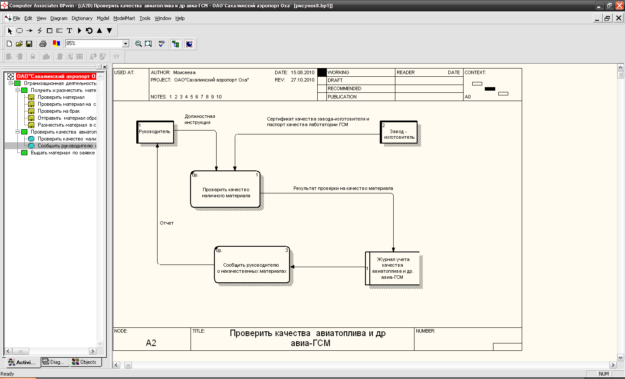
Task: Pick the Text tool in the toolbox
Action: coord(69,31)
